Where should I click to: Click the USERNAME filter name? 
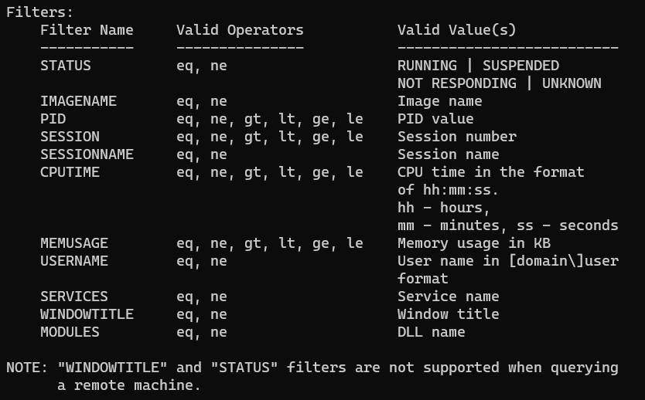74,261
